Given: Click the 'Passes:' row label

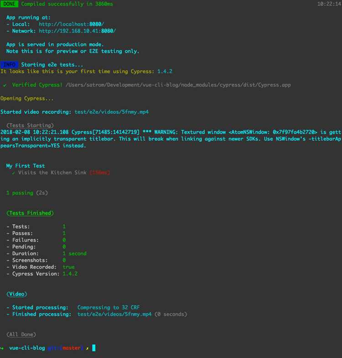Looking at the screenshot, I should tap(22, 233).
